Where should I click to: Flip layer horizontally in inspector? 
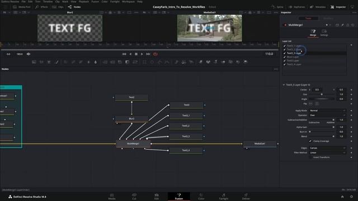pos(311,104)
